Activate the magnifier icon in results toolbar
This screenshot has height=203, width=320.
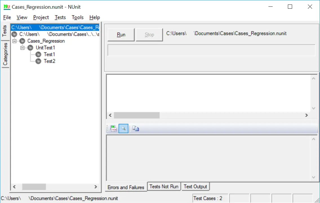[123, 128]
